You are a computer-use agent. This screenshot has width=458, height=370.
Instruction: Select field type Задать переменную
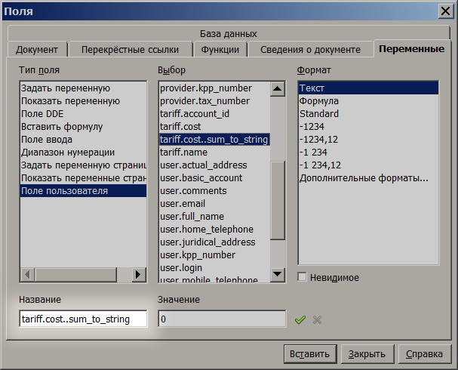point(83,88)
